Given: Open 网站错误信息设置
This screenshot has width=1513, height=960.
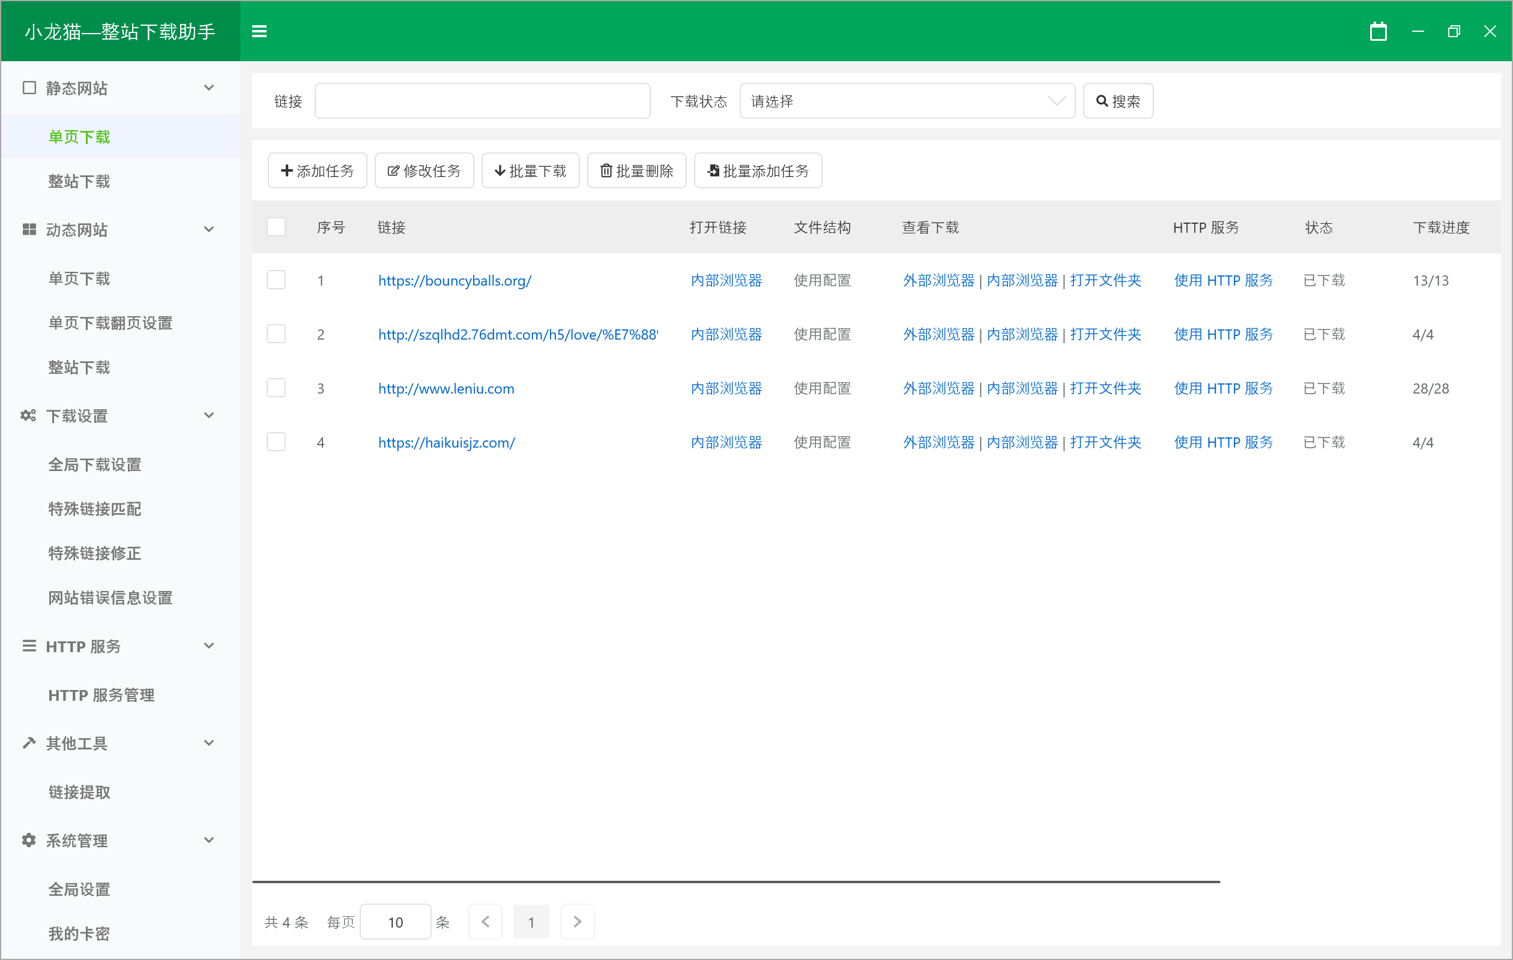Looking at the screenshot, I should [110, 598].
